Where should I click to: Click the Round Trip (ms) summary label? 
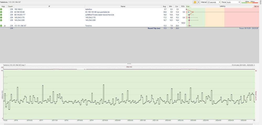coord(154,28)
